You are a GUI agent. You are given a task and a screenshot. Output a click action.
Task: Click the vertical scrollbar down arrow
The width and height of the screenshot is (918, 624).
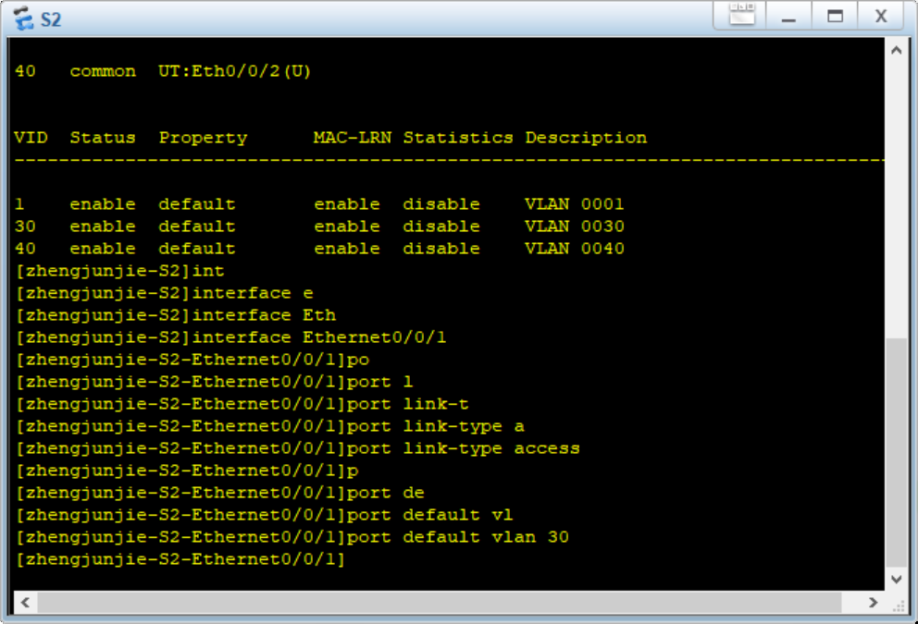tap(896, 579)
